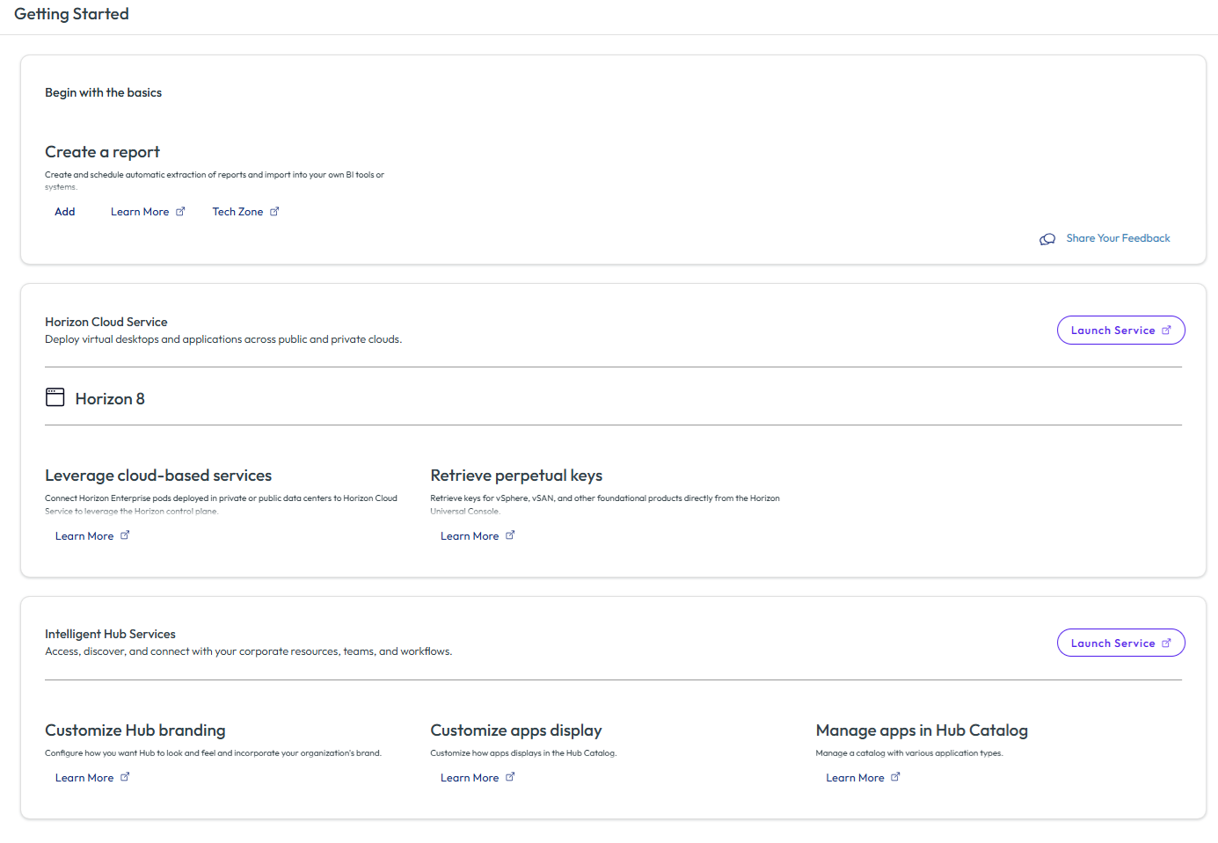Screen dimensions: 1218x843
Task: Click the 'Deploy virtual desktops and applications' description
Action: point(223,339)
